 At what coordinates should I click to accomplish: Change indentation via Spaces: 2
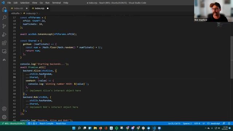[x=187, y=123]
